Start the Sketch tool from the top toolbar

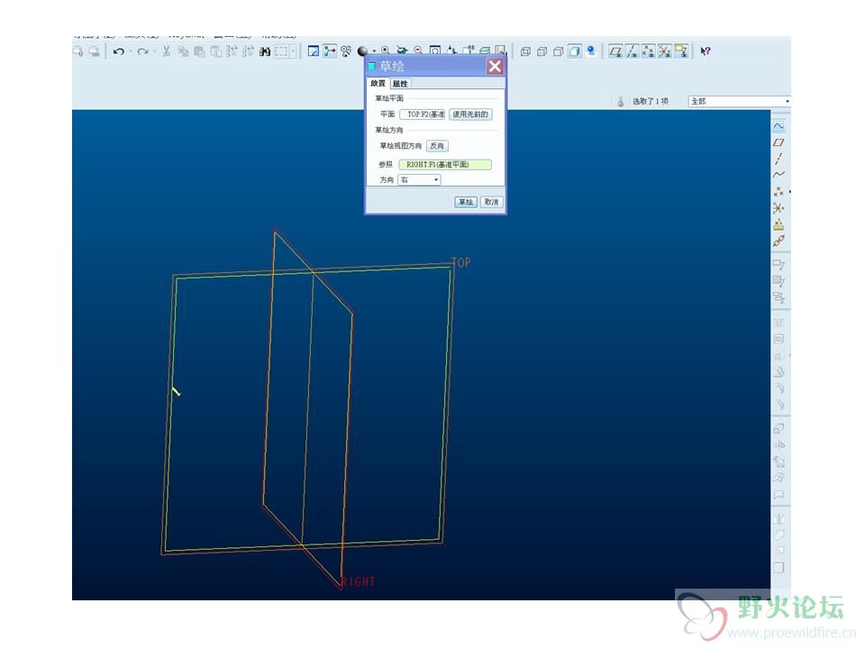(314, 51)
